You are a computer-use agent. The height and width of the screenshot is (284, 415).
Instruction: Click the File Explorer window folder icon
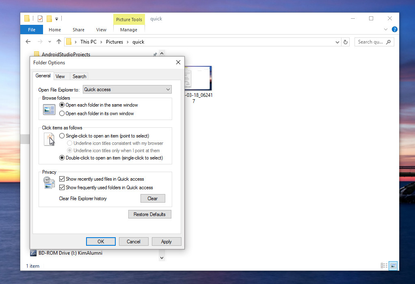[27, 18]
